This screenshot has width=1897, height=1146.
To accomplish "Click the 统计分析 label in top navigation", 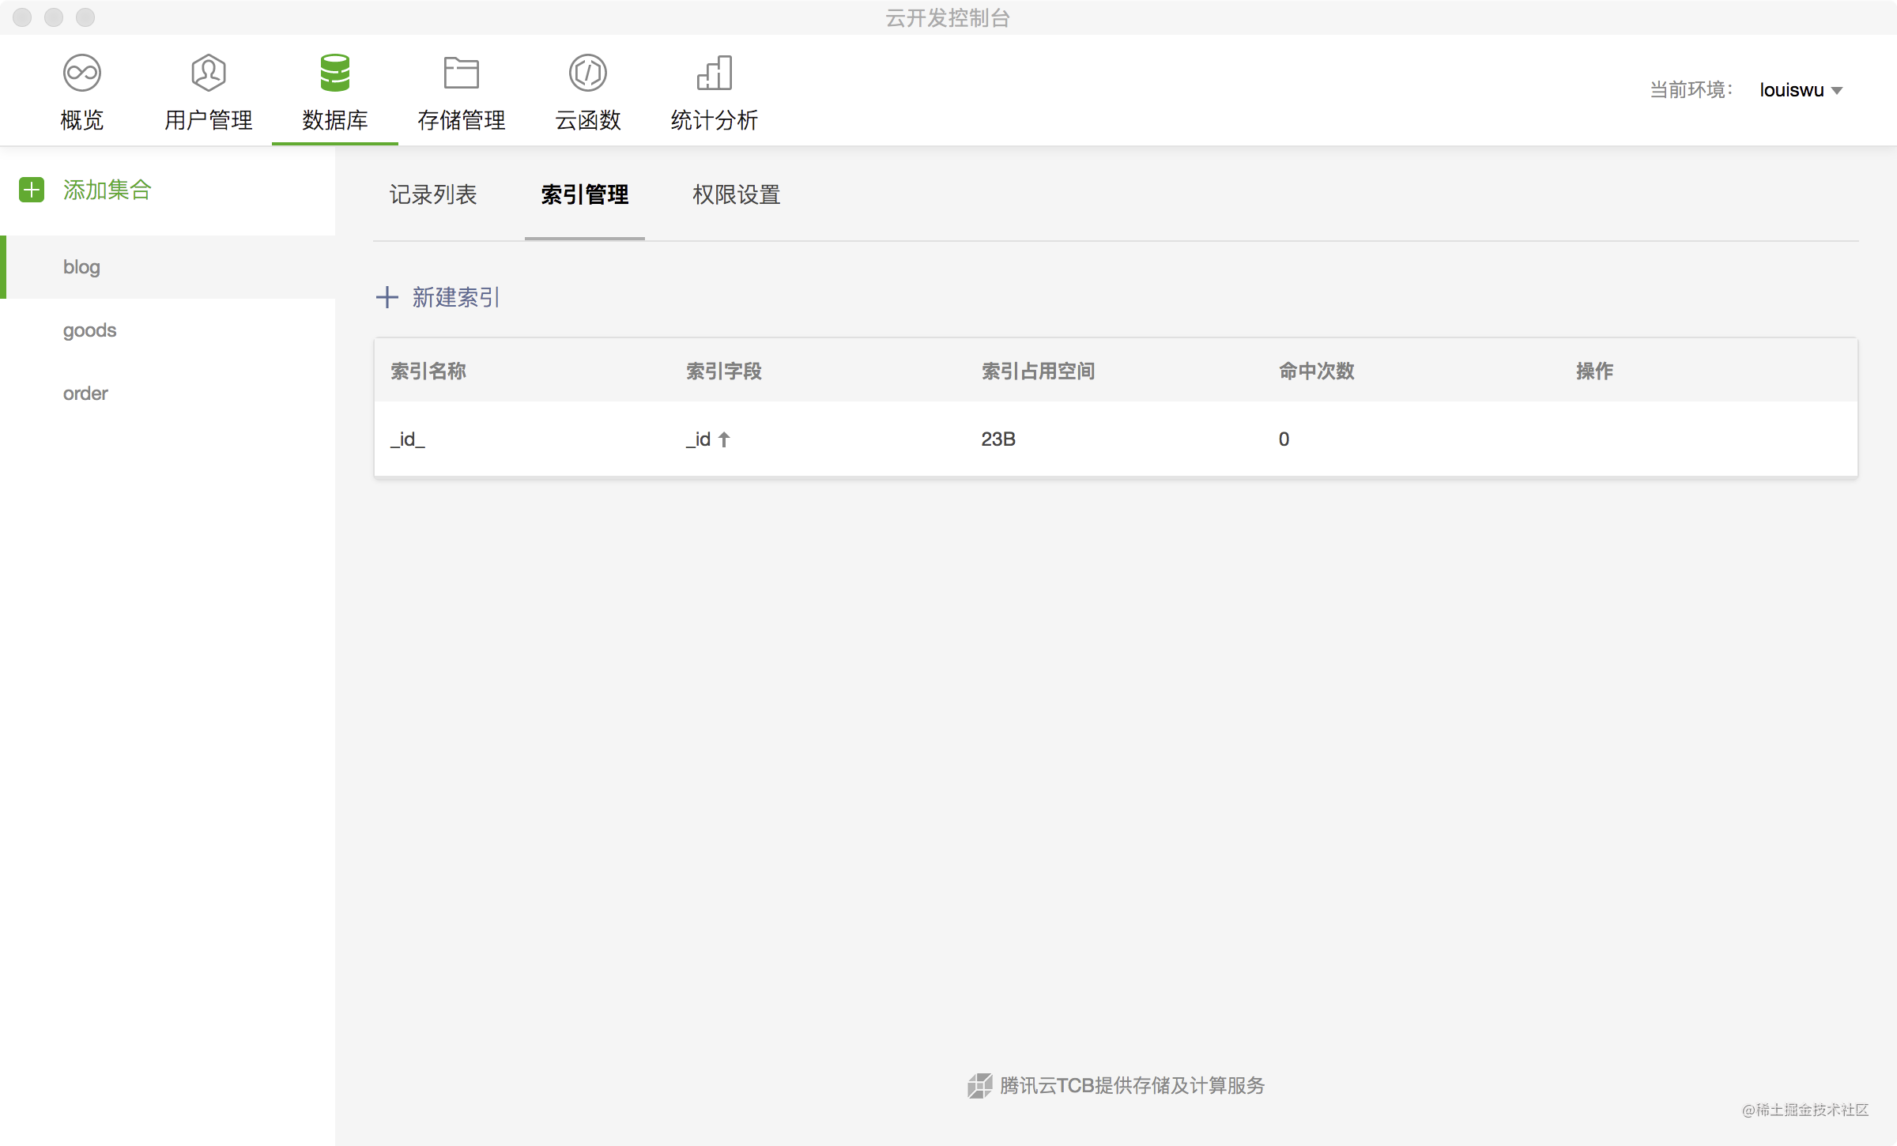I will pyautogui.click(x=715, y=120).
